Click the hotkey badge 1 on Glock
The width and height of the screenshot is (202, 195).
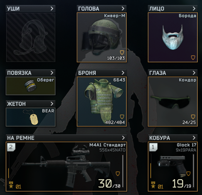click(153, 147)
